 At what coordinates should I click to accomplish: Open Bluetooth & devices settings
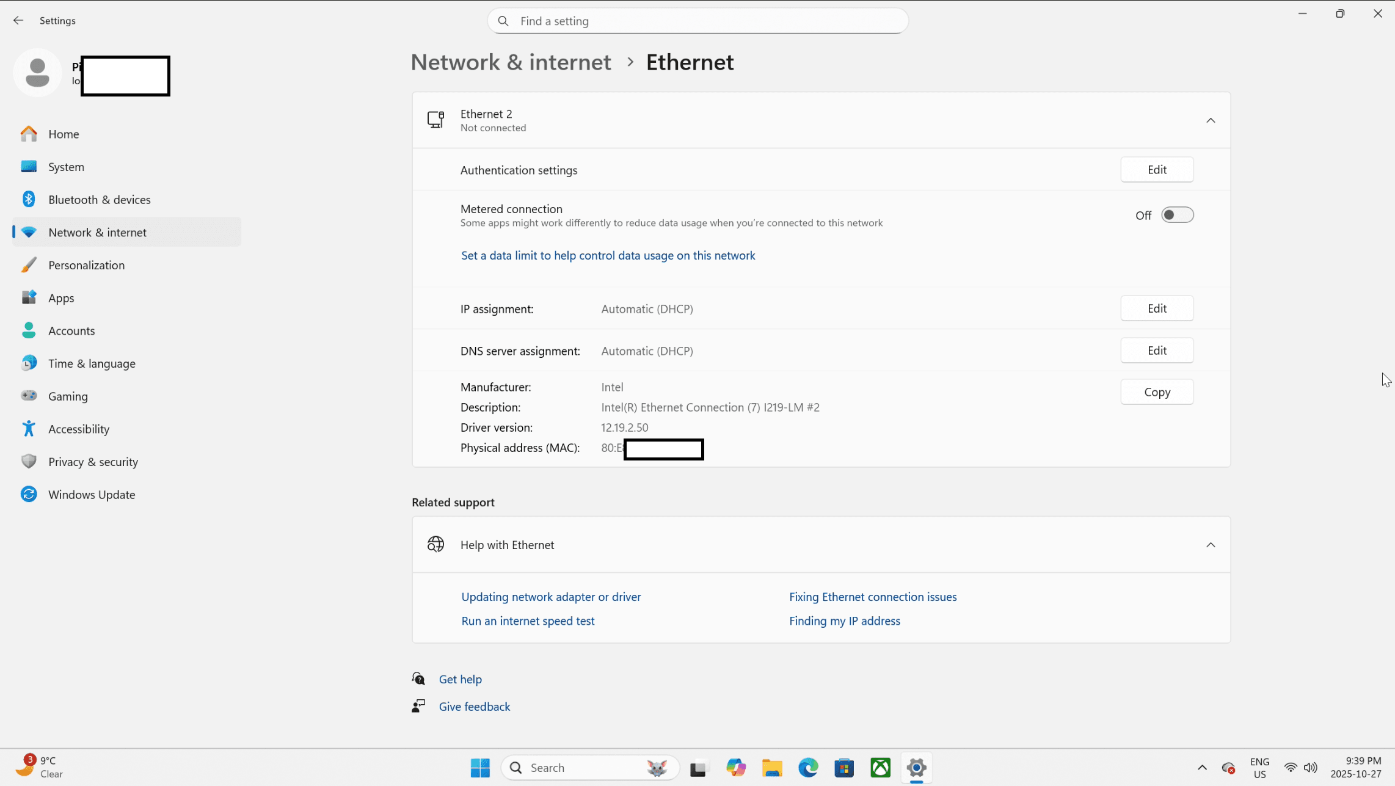pyautogui.click(x=99, y=200)
